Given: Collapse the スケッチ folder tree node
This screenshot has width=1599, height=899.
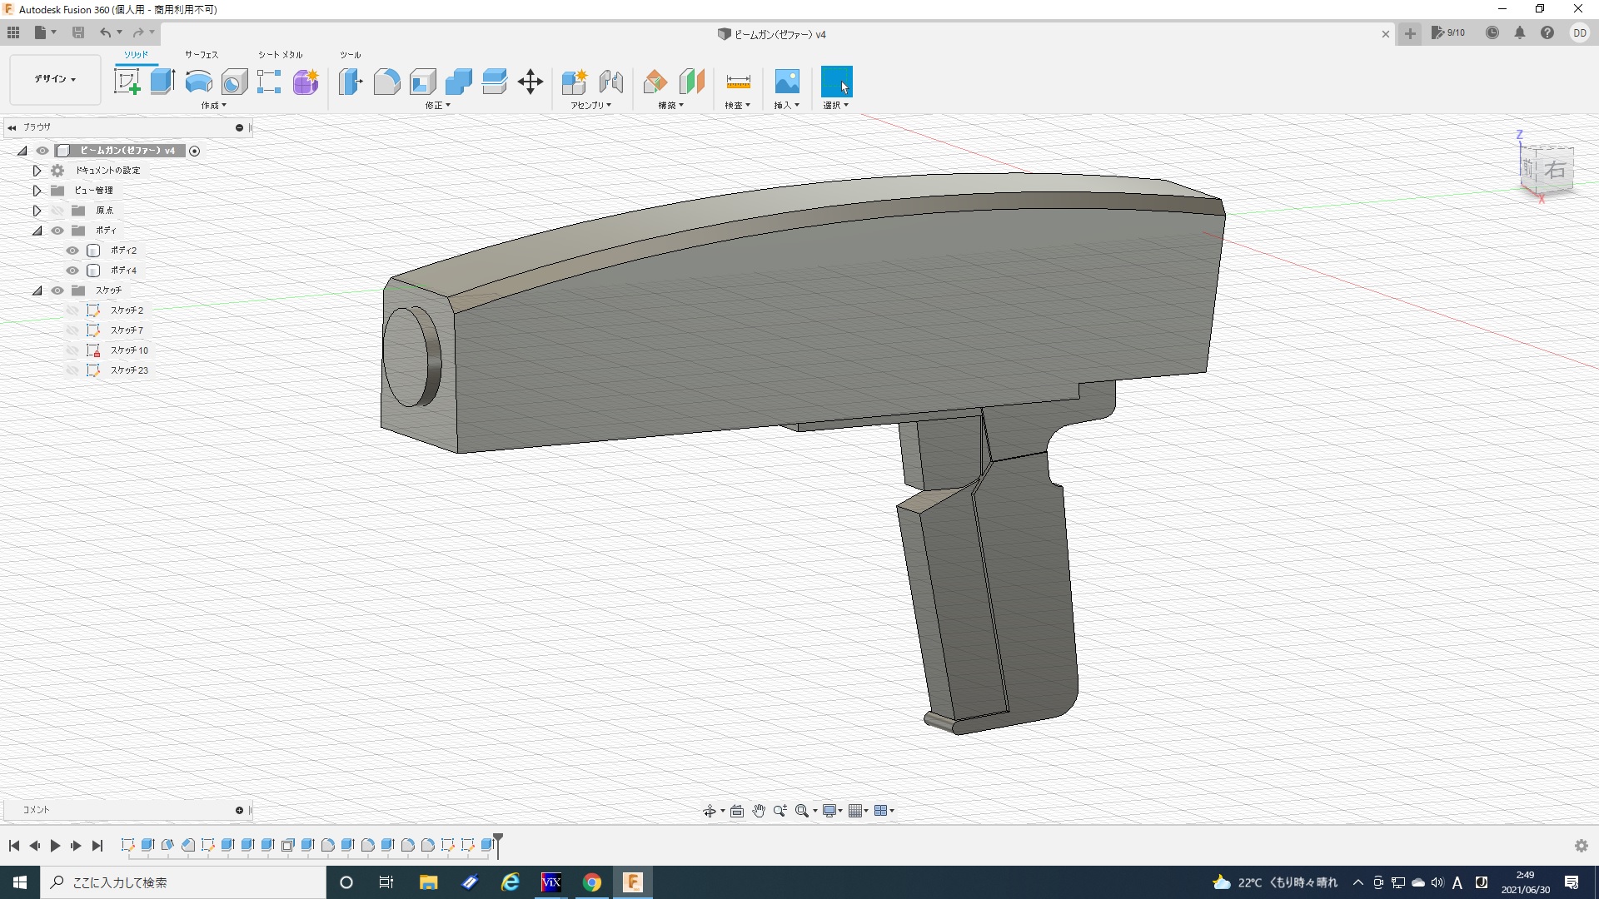Looking at the screenshot, I should coord(37,291).
